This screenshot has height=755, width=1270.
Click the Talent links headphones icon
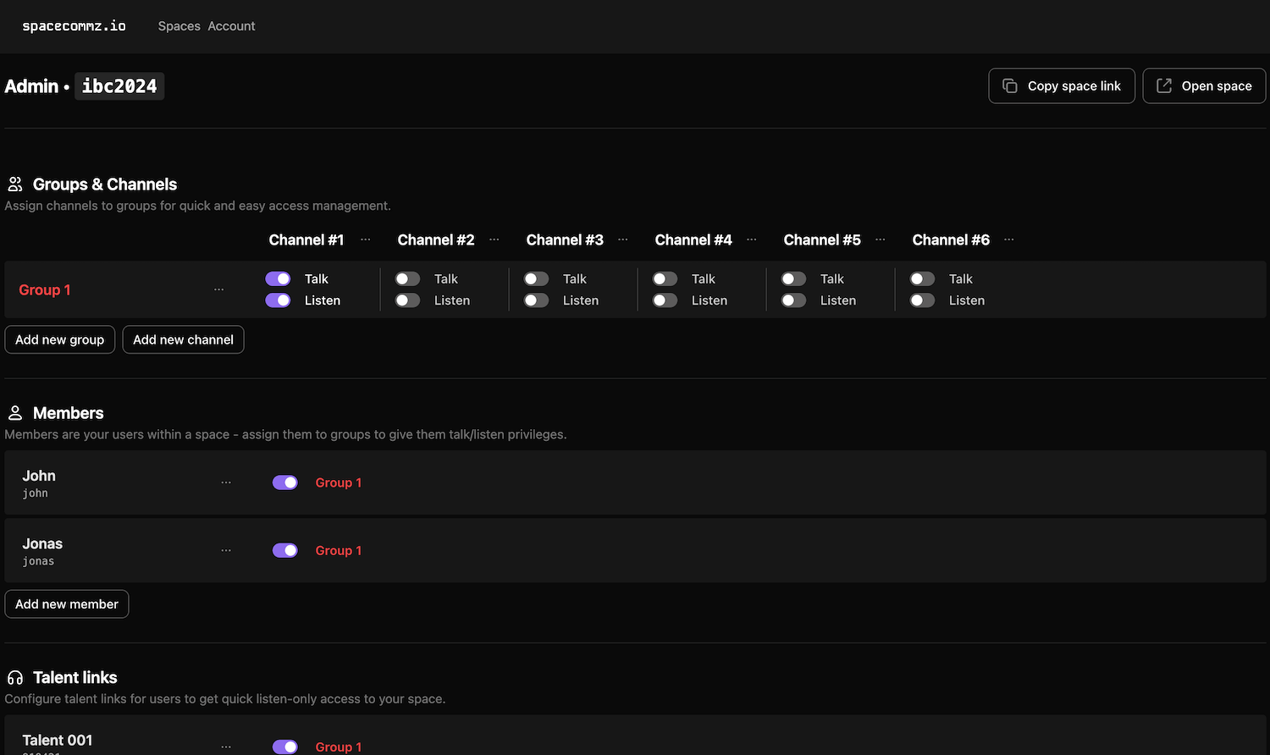click(x=15, y=678)
